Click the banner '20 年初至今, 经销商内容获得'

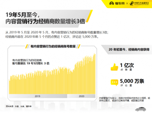tap(129, 50)
